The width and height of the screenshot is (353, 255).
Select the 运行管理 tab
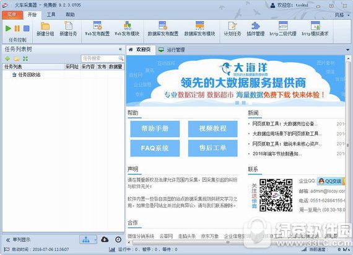172,50
